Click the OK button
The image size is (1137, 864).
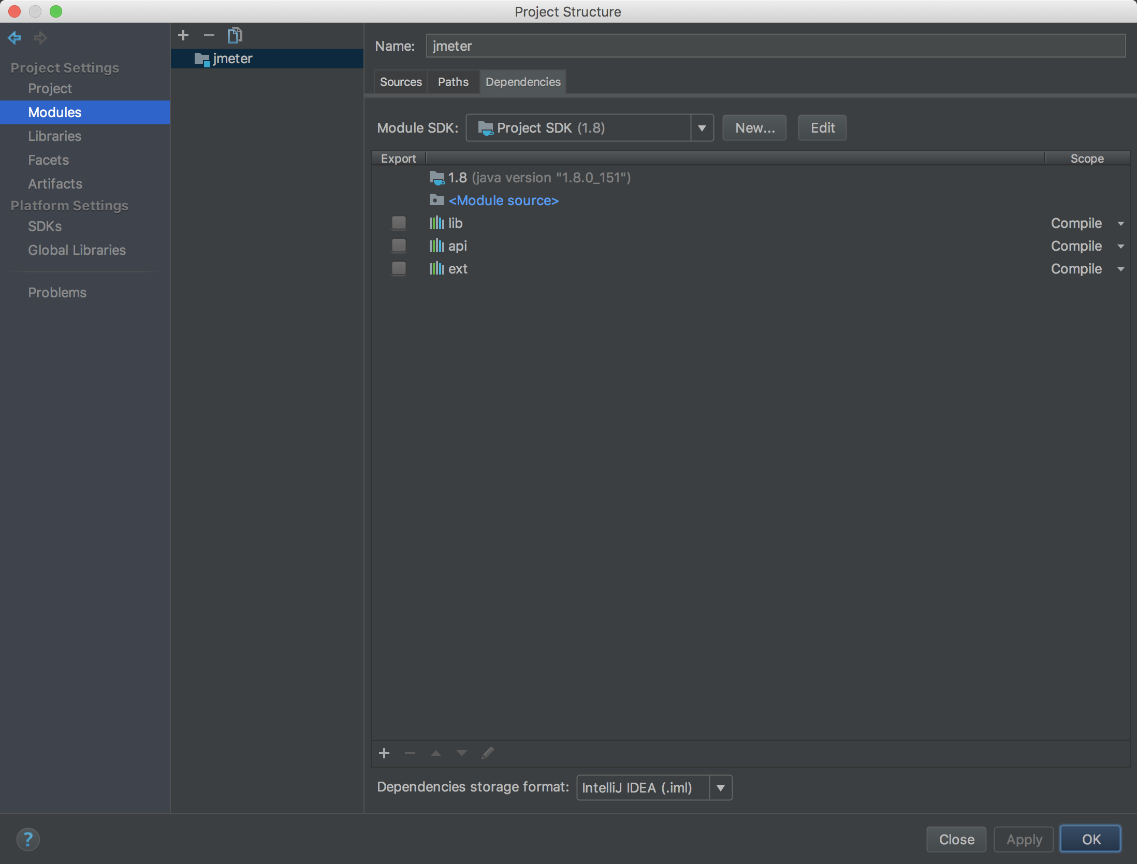coord(1090,839)
